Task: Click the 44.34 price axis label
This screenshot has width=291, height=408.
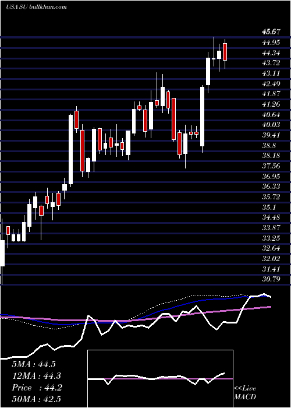Action: (x=271, y=53)
